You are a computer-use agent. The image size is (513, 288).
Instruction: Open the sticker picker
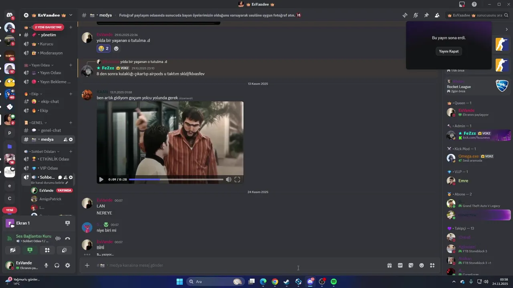[x=411, y=265]
